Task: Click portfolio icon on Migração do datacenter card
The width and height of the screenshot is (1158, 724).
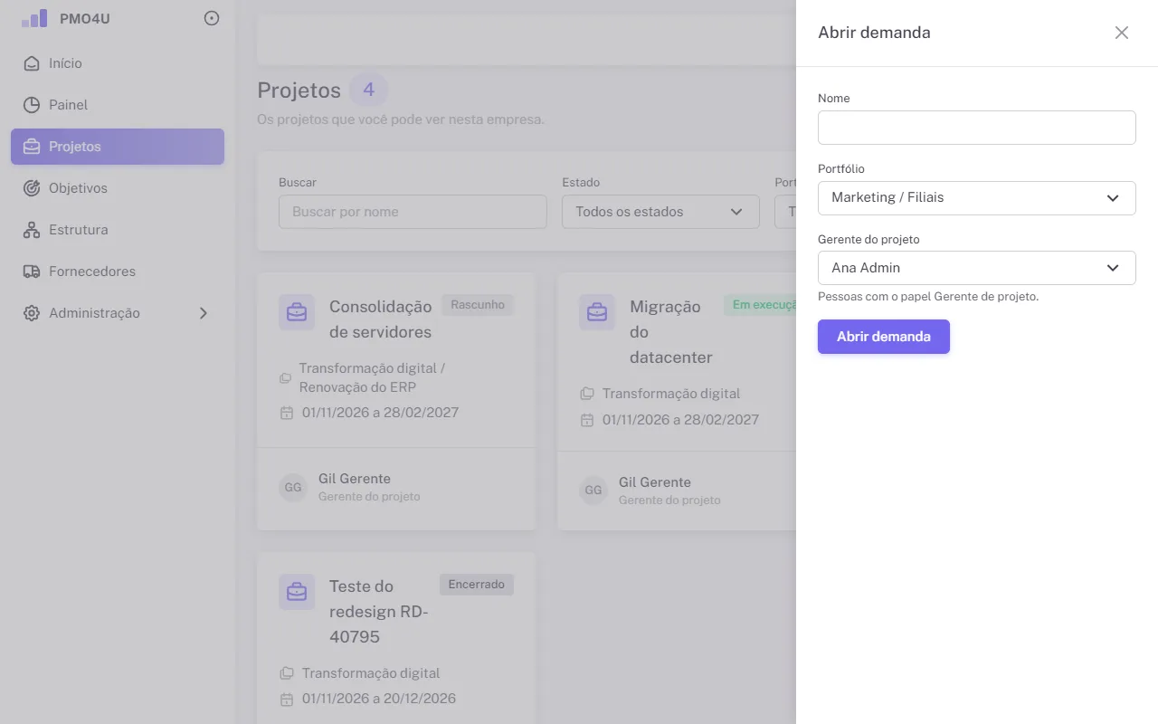Action: pos(587,394)
